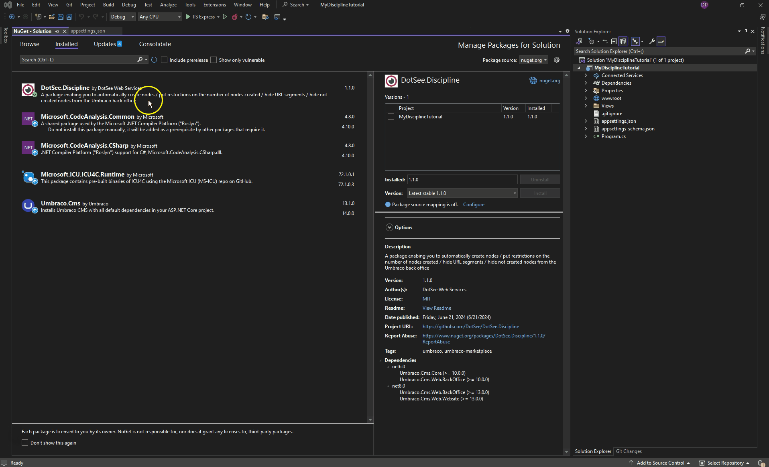
Task: Expand the wwwroot folder node
Action: (x=586, y=98)
